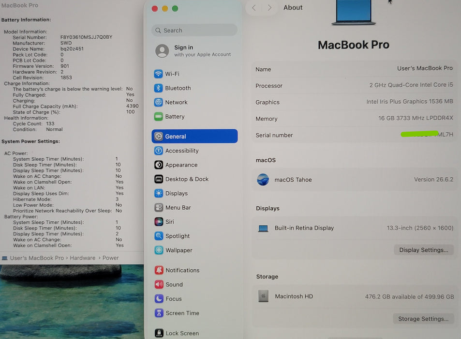
Task: Click the Wi-Fi icon in sidebar
Action: tap(158, 74)
